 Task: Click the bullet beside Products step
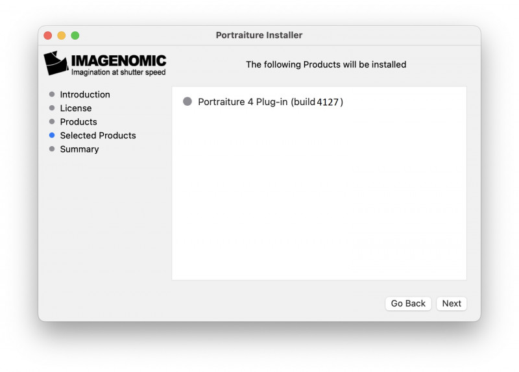point(52,121)
